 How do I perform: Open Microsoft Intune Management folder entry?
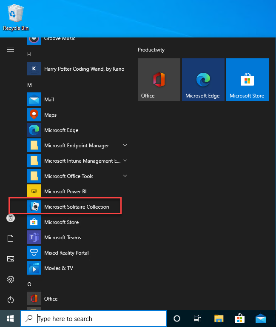(77, 161)
